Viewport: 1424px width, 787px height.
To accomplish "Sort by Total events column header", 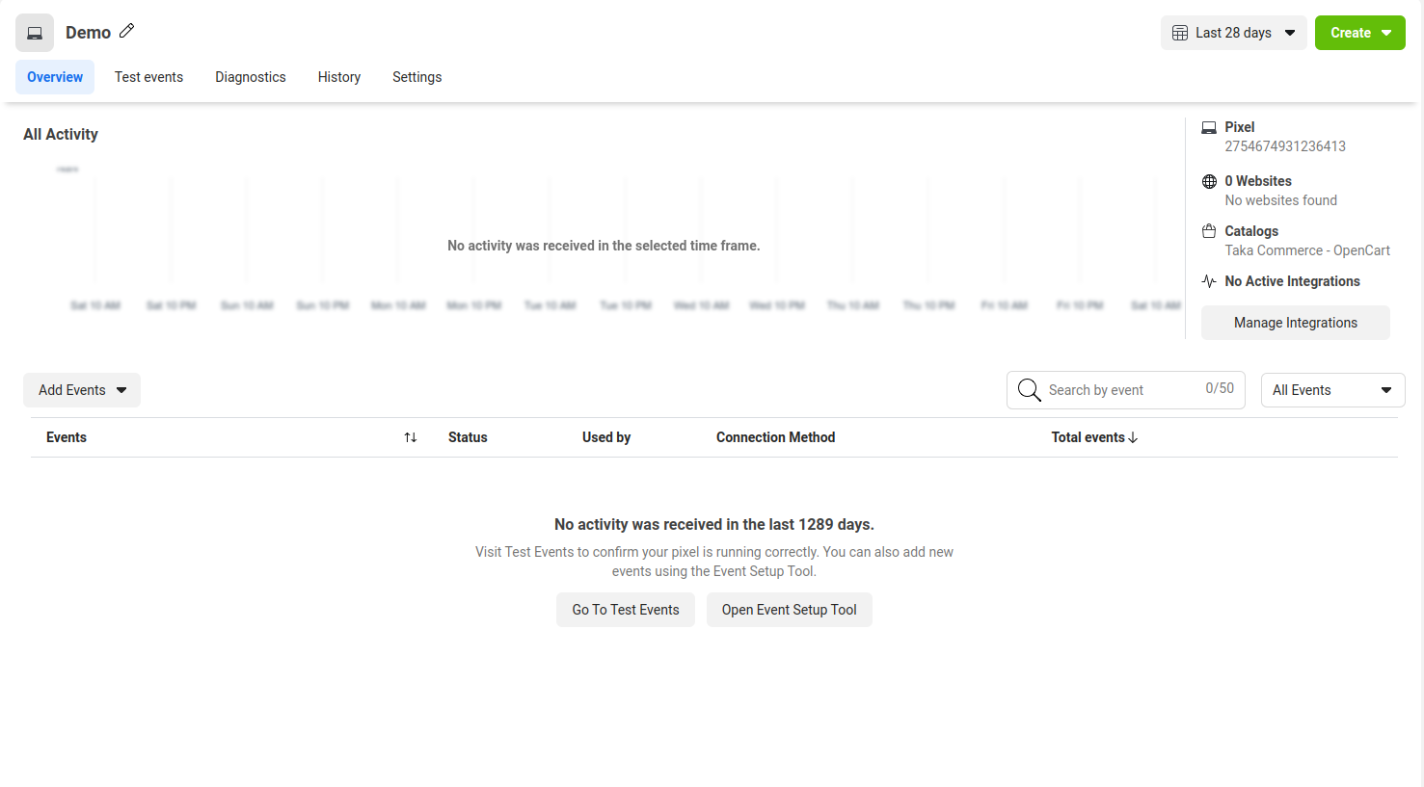I will click(1094, 437).
